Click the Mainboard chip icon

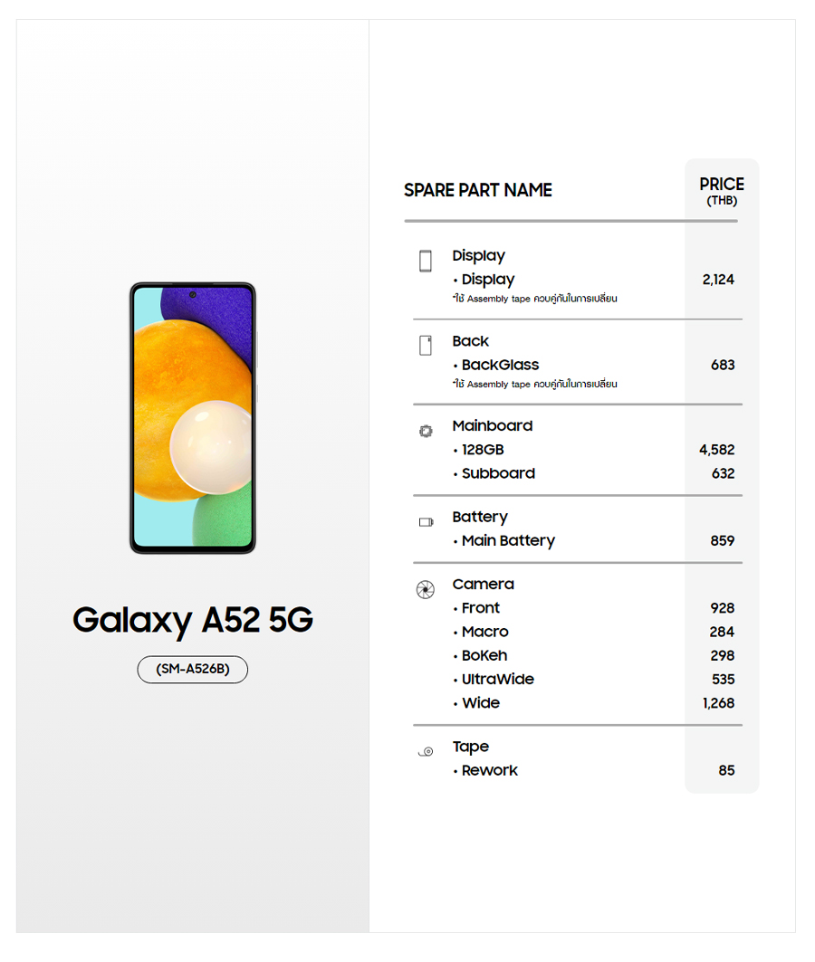point(426,432)
